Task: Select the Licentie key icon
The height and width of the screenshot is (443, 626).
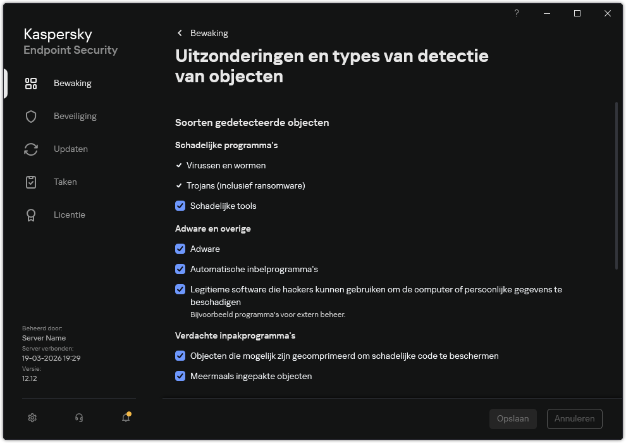Action: click(x=30, y=215)
